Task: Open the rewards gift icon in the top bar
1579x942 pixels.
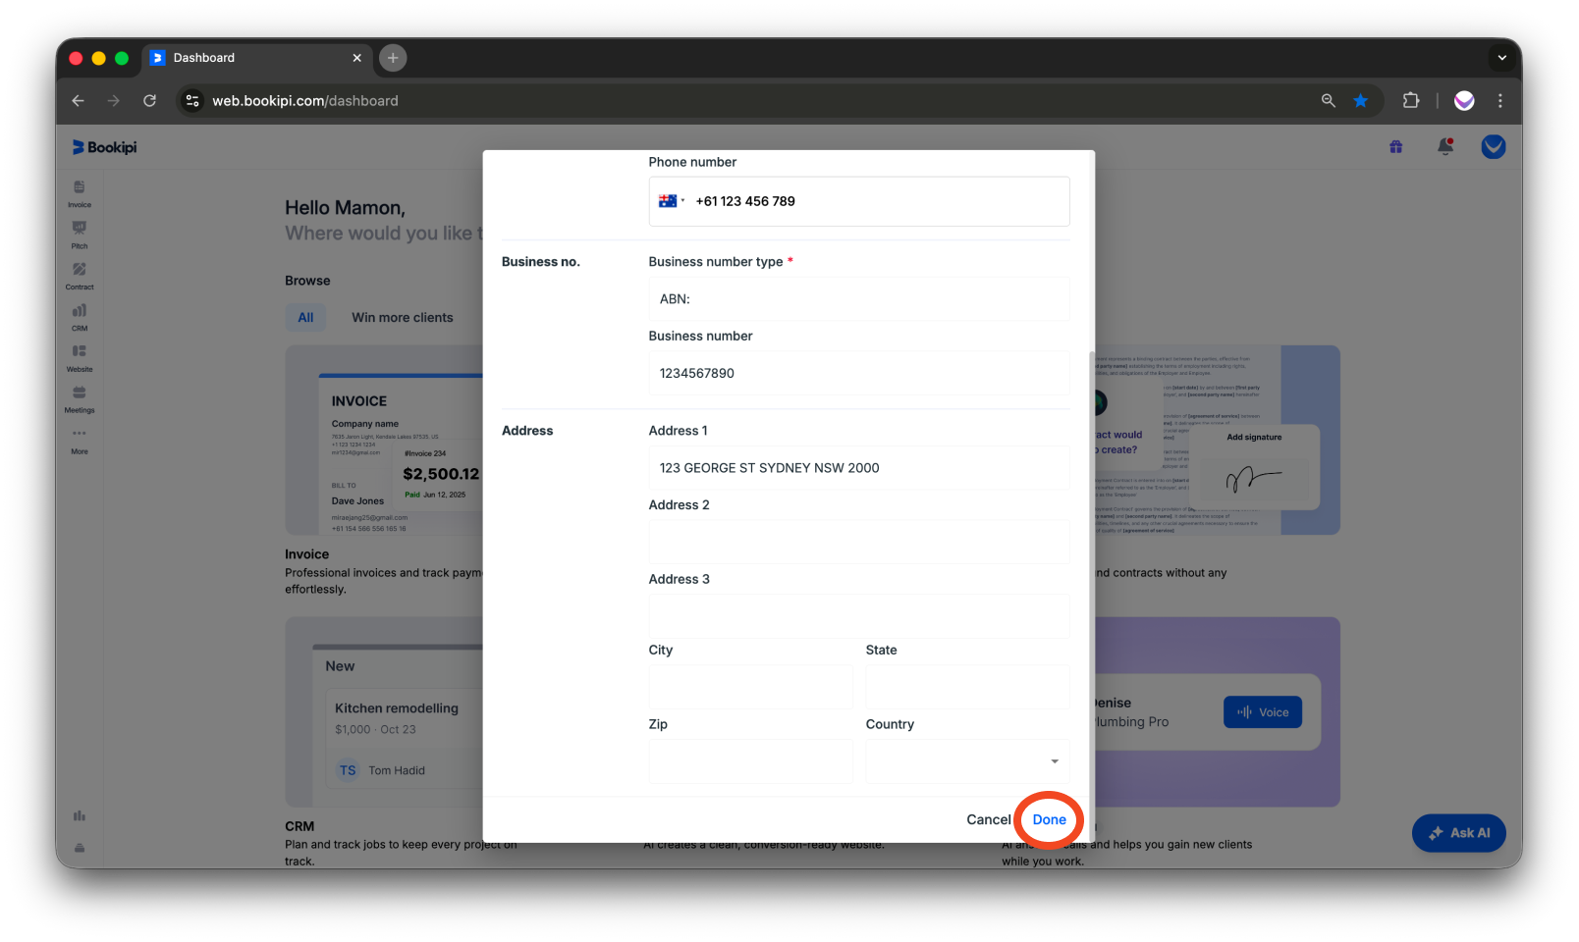Action: coord(1395,146)
